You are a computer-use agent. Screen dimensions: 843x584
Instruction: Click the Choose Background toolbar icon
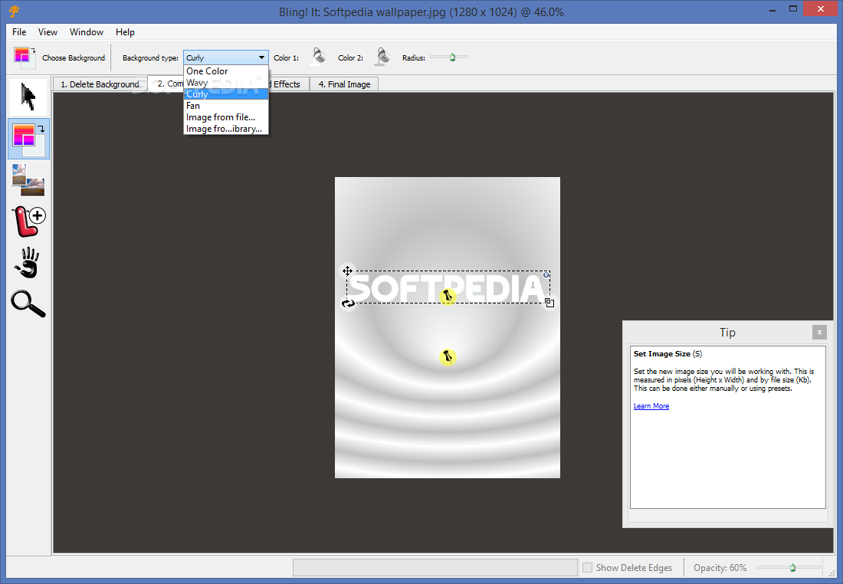point(25,57)
